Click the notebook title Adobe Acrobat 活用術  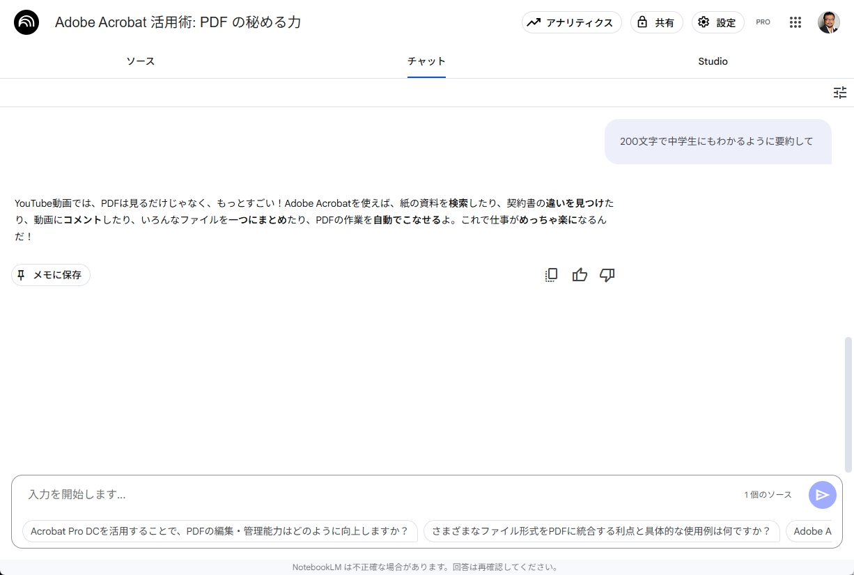pos(178,22)
